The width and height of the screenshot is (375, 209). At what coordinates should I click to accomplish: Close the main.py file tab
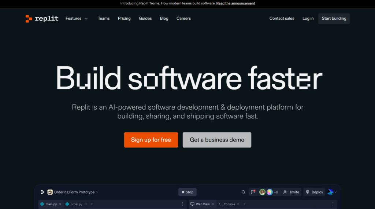(x=60, y=204)
